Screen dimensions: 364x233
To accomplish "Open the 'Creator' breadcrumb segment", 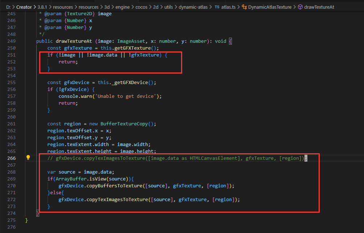I will pyautogui.click(x=24, y=7).
